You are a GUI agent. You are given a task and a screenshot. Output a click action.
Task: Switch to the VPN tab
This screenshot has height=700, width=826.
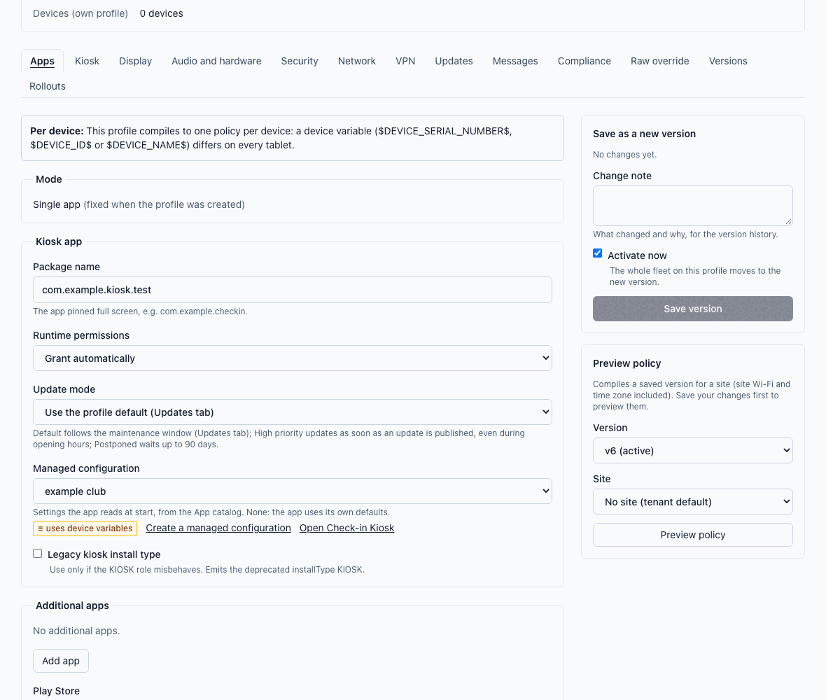point(405,61)
